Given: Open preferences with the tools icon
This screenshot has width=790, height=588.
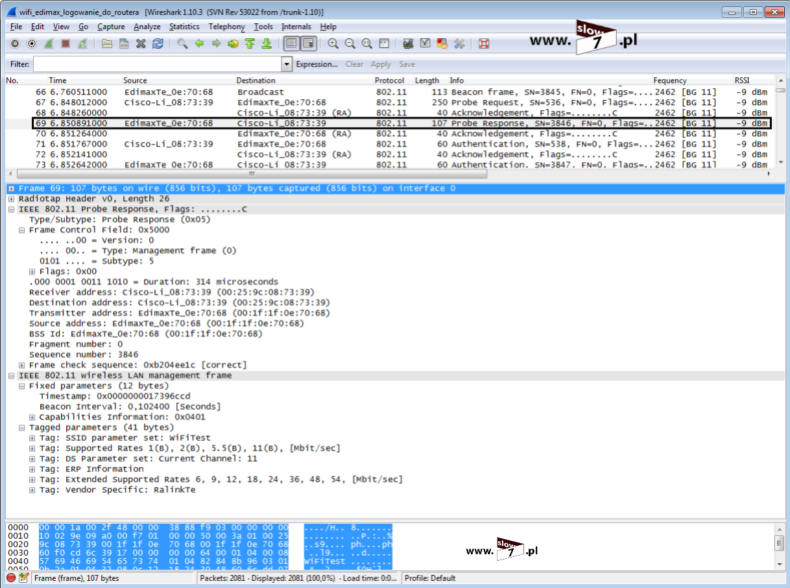Looking at the screenshot, I should pos(459,43).
